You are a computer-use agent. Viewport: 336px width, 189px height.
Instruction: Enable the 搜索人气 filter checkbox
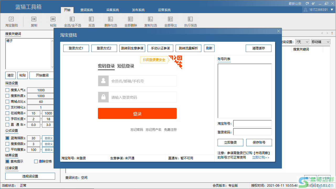[7, 90]
